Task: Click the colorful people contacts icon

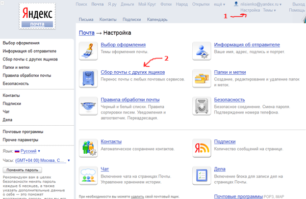Action: tap(88, 148)
